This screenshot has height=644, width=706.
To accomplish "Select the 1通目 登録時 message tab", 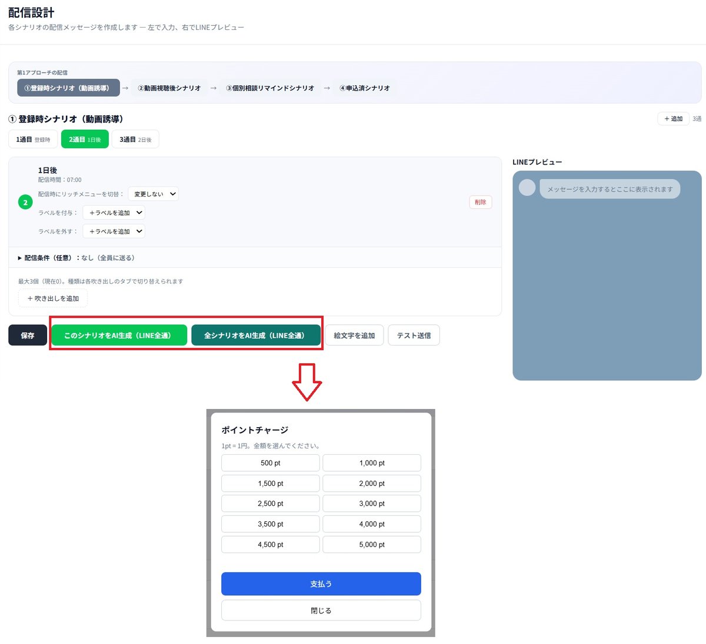I will coord(33,139).
